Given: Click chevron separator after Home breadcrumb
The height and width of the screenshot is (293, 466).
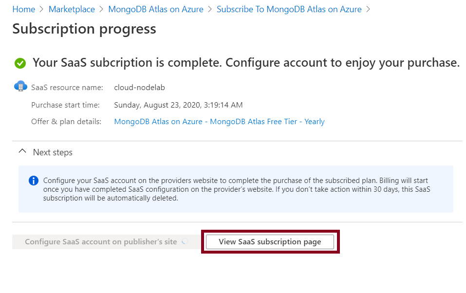Looking at the screenshot, I should [x=42, y=9].
